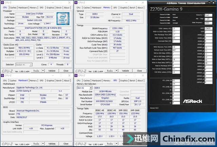Click the Command Rate (CR) field in ASRock
Viewport: 217px width, 147px height.
tap(176, 41)
